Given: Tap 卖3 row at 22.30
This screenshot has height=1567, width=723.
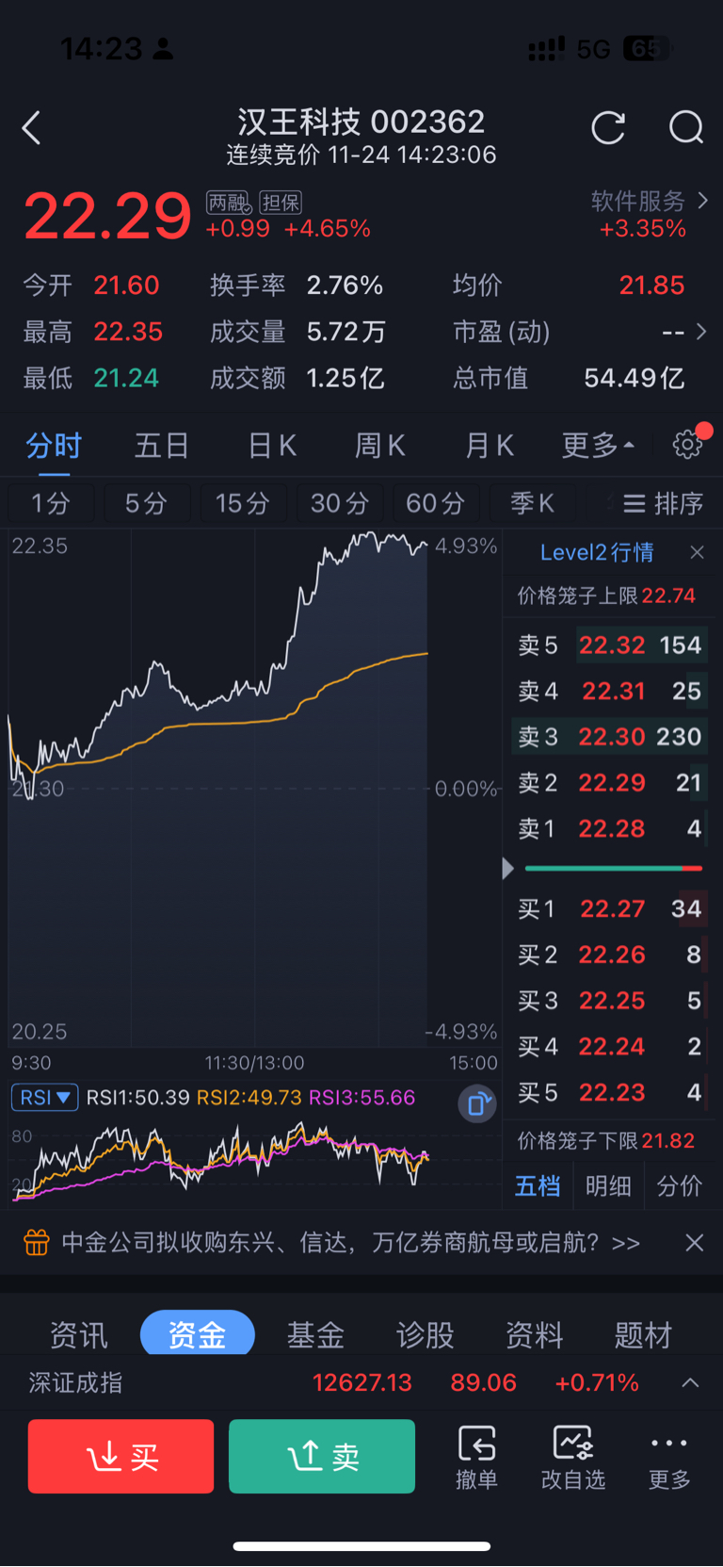Looking at the screenshot, I should (609, 737).
